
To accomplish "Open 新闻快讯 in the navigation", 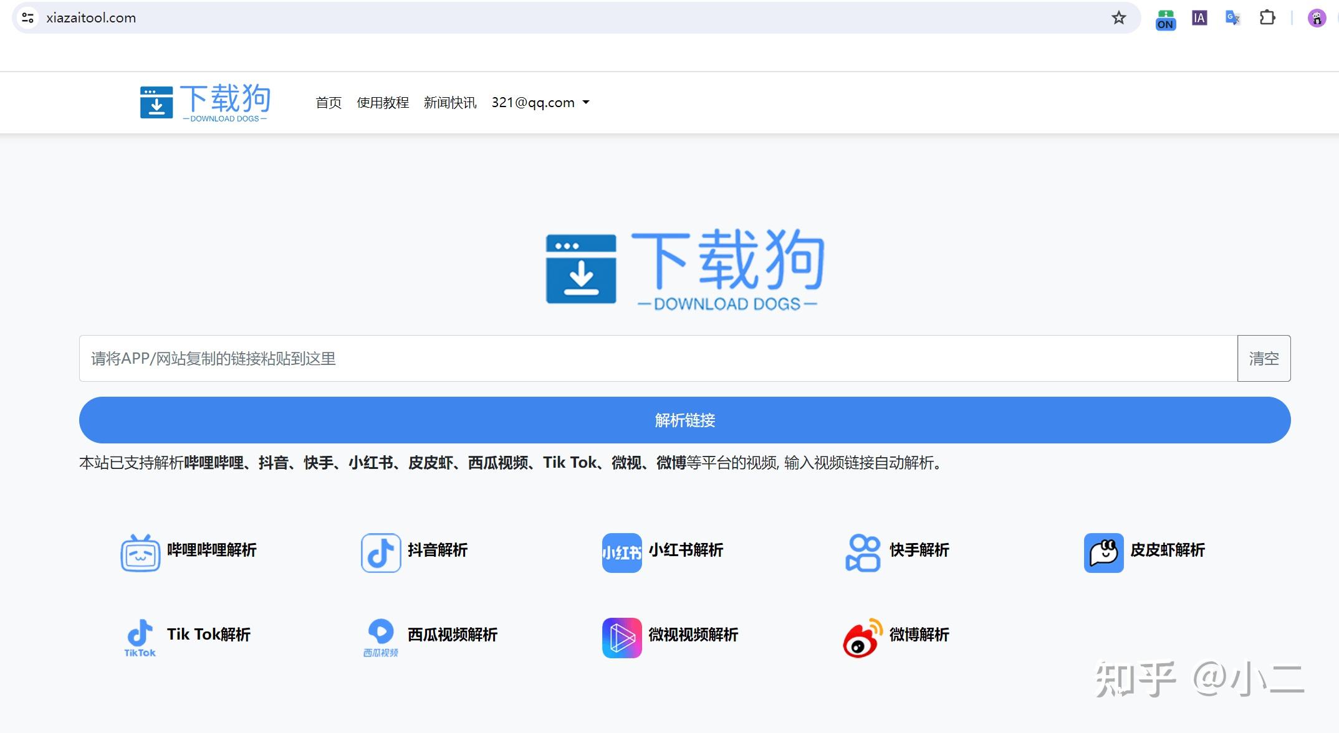I will tap(450, 103).
